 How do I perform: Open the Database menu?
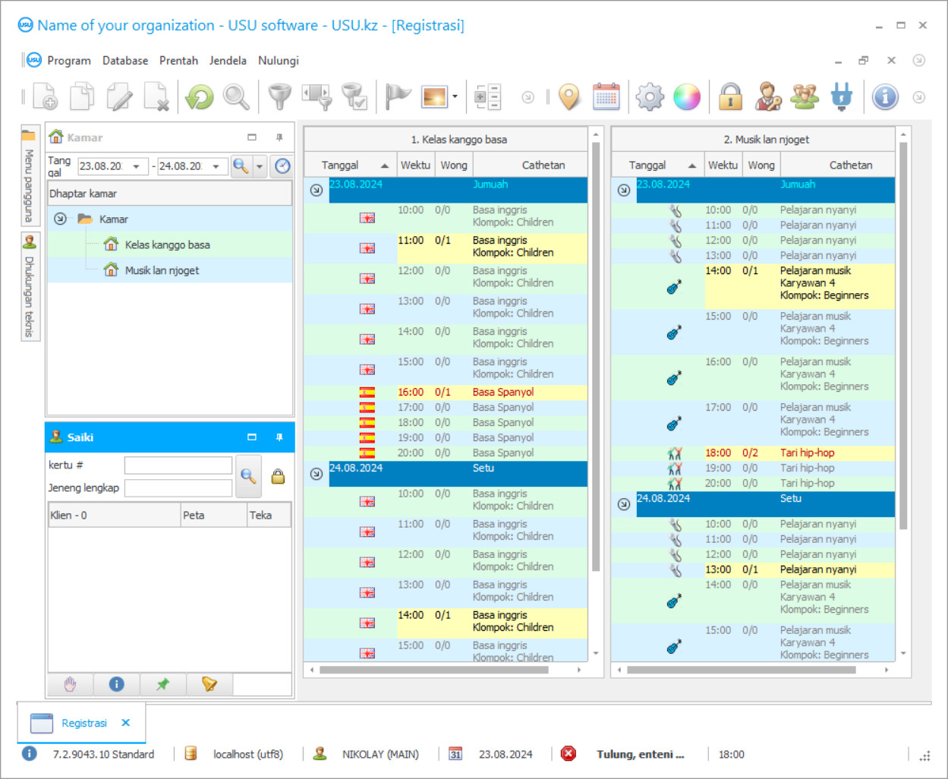(x=124, y=60)
